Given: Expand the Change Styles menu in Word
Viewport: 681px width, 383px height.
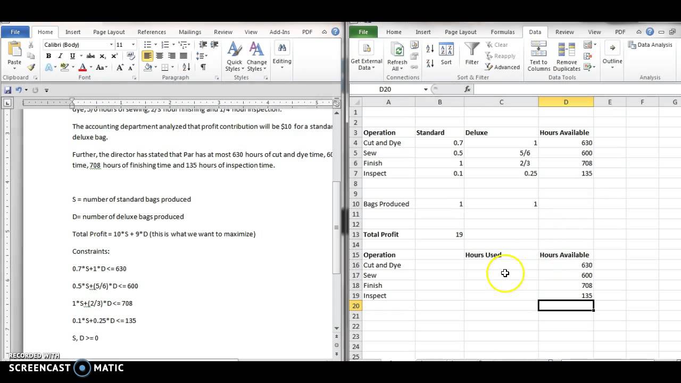Looking at the screenshot, I should coord(256,57).
